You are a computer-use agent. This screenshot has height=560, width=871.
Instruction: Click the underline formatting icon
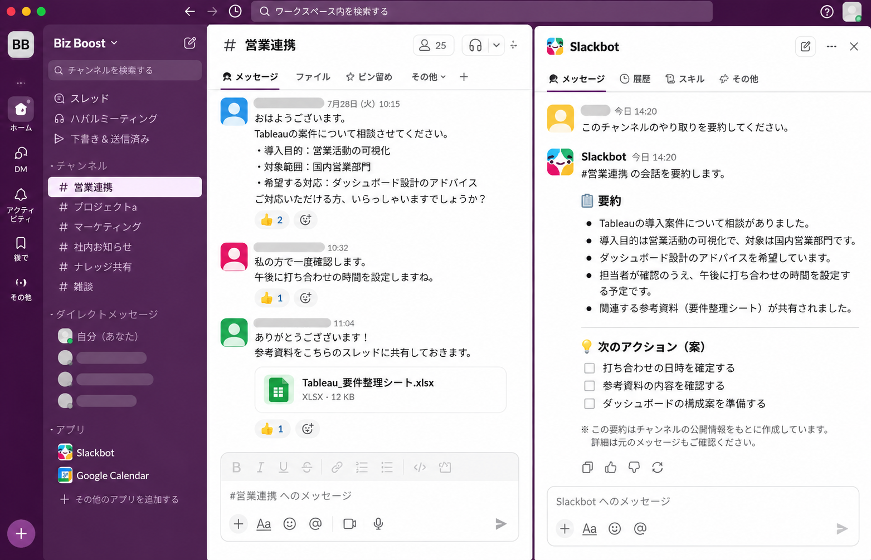click(x=284, y=468)
